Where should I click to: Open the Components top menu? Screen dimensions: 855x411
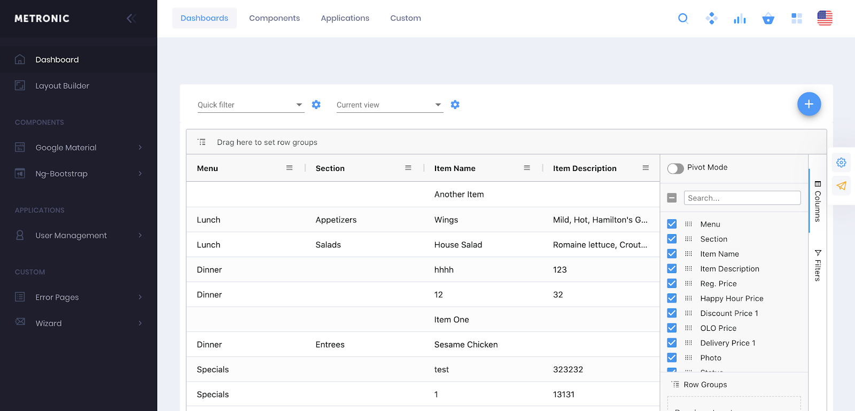coord(274,18)
